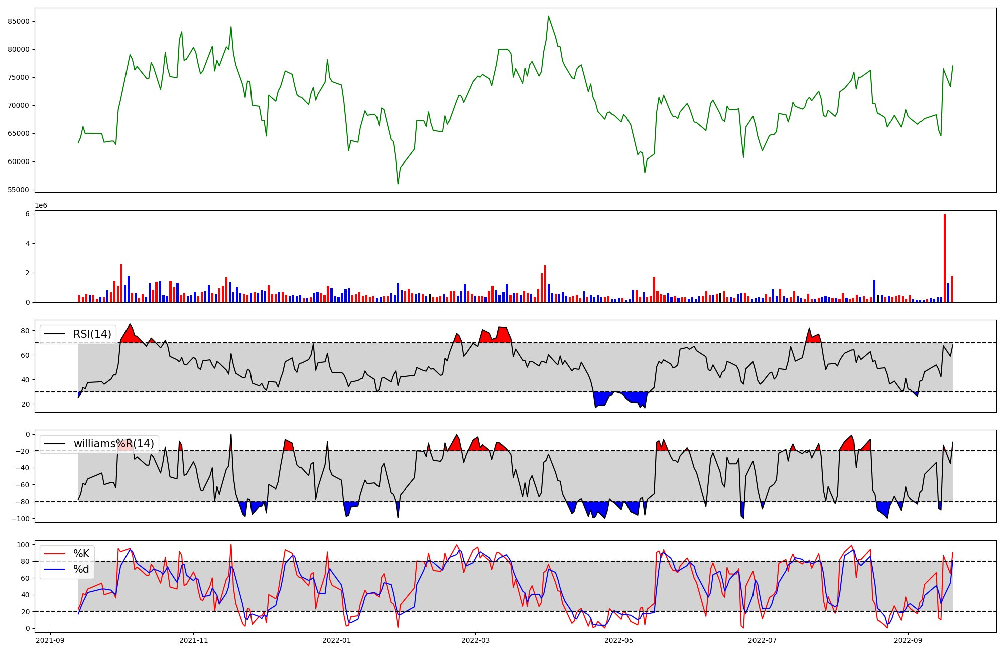Click the 2022-01 x-axis date label
The width and height of the screenshot is (1004, 652).
[336, 640]
